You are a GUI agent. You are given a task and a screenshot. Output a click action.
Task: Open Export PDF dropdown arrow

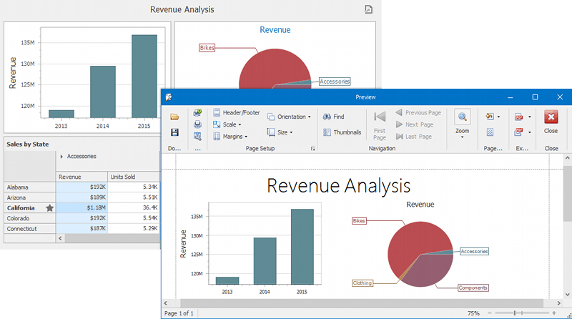pyautogui.click(x=530, y=117)
